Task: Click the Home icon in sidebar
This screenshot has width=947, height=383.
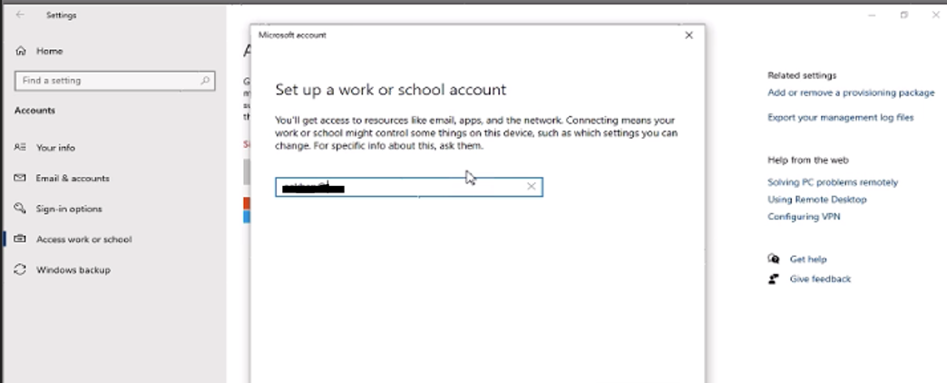Action: [x=21, y=51]
